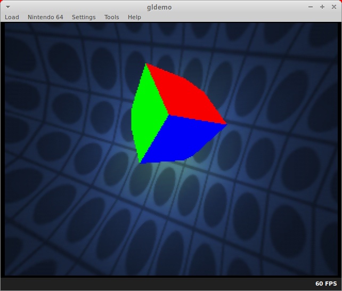Open the window menu arrow in title bar
Image resolution: width=342 pixels, height=291 pixels.
point(8,7)
